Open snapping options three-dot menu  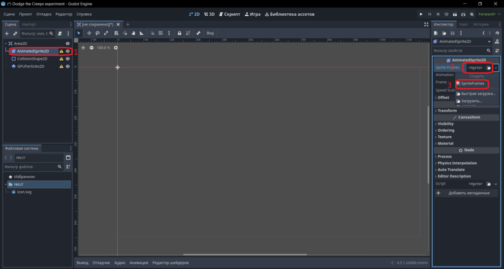169,33
